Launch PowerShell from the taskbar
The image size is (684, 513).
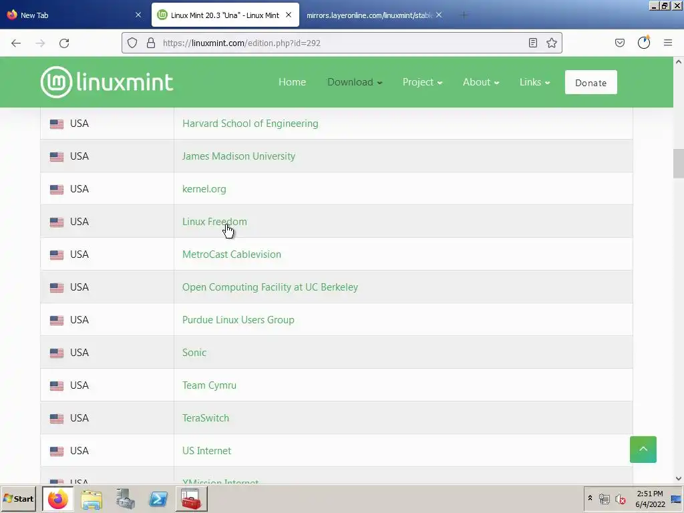[158, 499]
